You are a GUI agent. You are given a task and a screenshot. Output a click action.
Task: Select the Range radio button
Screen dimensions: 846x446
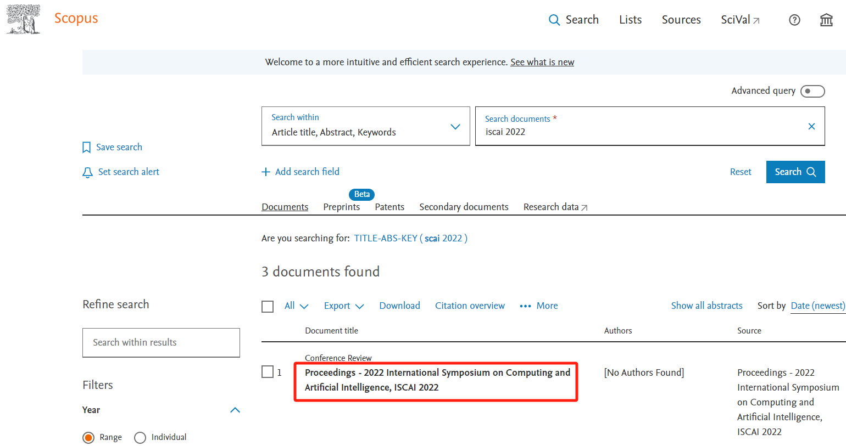pos(88,437)
